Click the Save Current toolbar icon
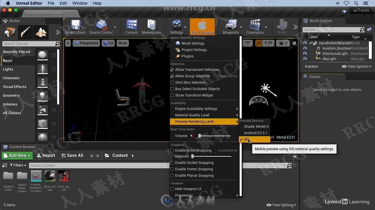 click(x=75, y=25)
